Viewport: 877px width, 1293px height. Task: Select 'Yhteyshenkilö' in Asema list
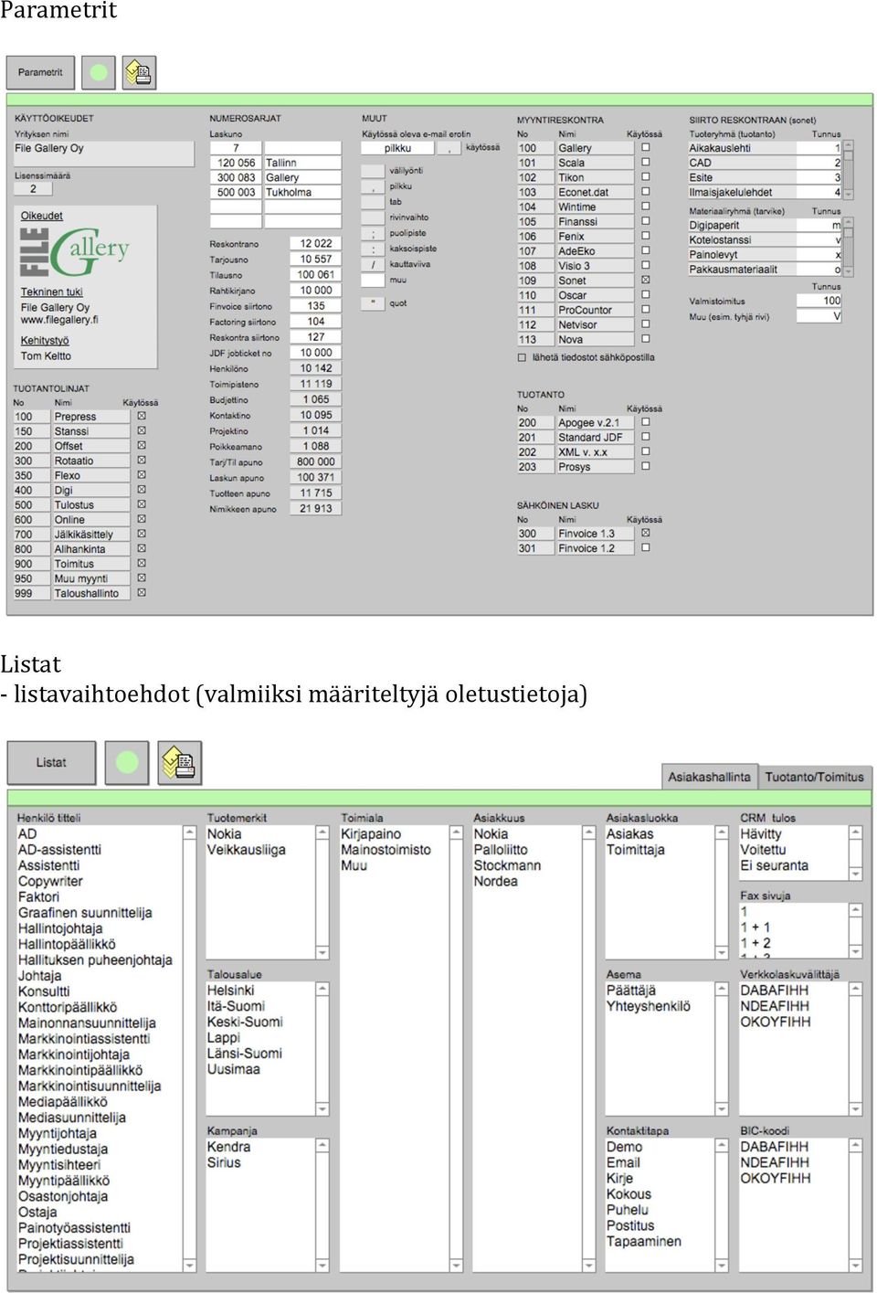click(x=649, y=1005)
